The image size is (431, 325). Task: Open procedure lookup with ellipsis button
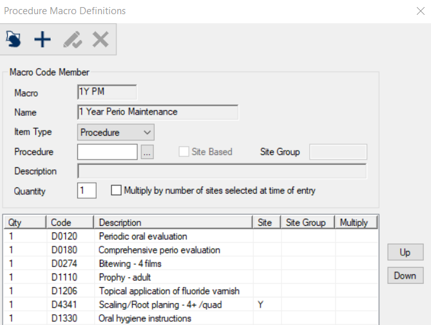(148, 152)
